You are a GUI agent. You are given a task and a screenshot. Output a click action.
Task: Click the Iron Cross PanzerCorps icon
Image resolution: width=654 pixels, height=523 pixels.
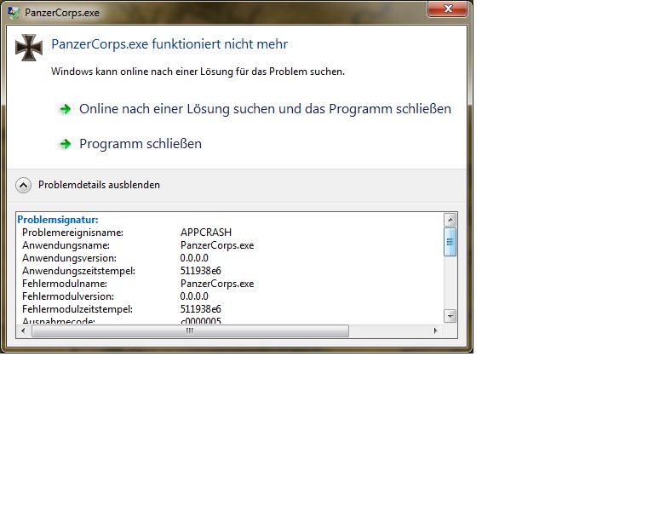click(29, 48)
